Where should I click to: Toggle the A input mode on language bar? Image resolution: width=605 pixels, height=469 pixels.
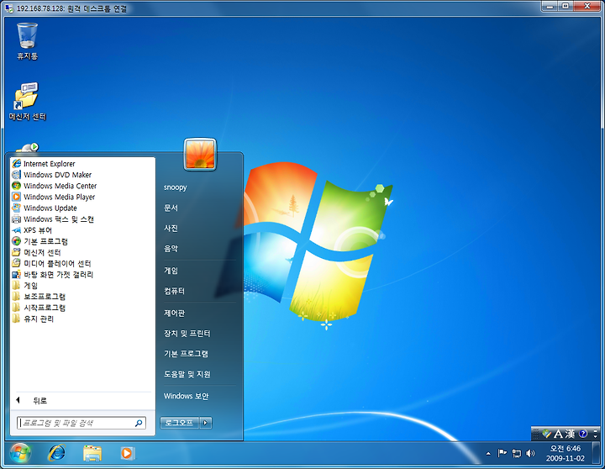point(558,435)
